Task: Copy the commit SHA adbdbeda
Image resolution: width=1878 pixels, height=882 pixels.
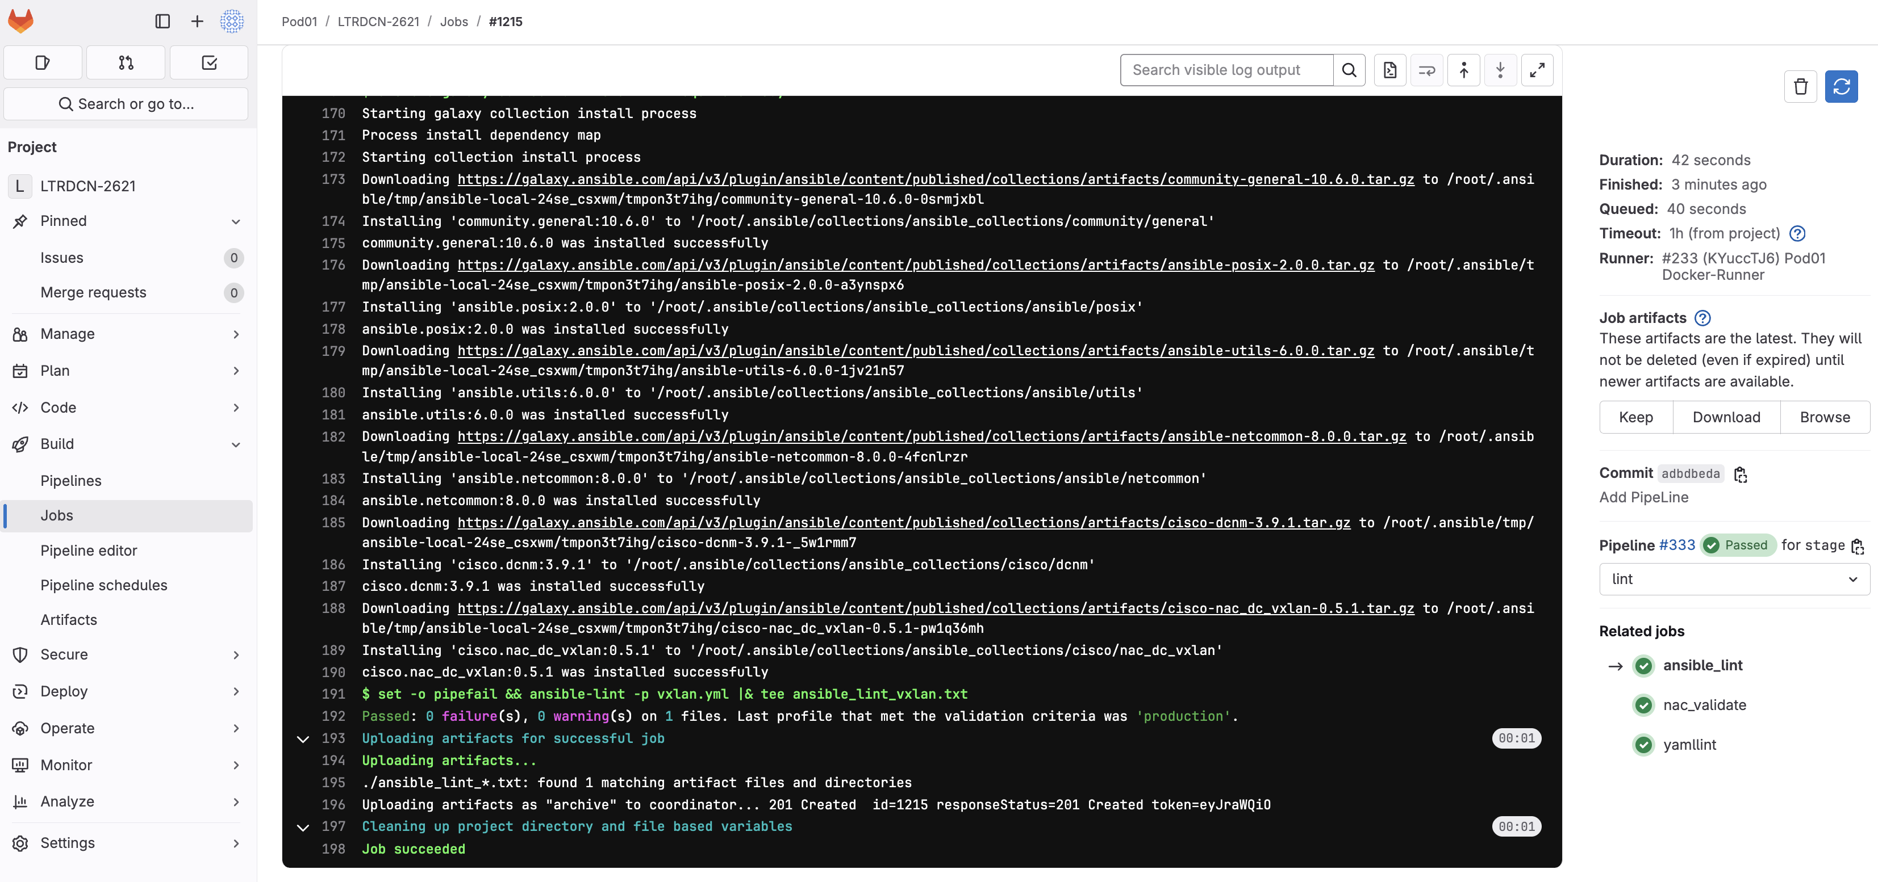Action: click(x=1740, y=474)
